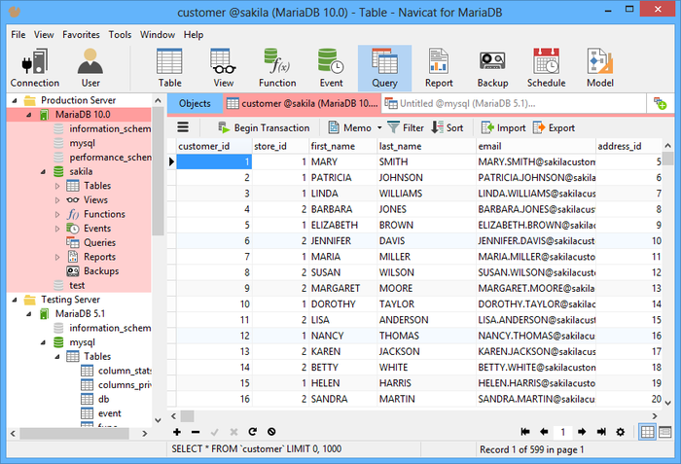Add a new record with the plus icon
Screen dimensions: 681x464
[x=177, y=432]
